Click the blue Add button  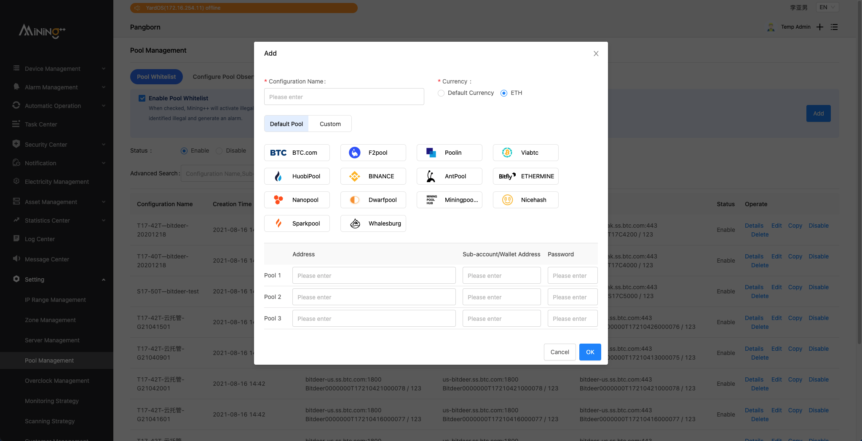click(819, 113)
